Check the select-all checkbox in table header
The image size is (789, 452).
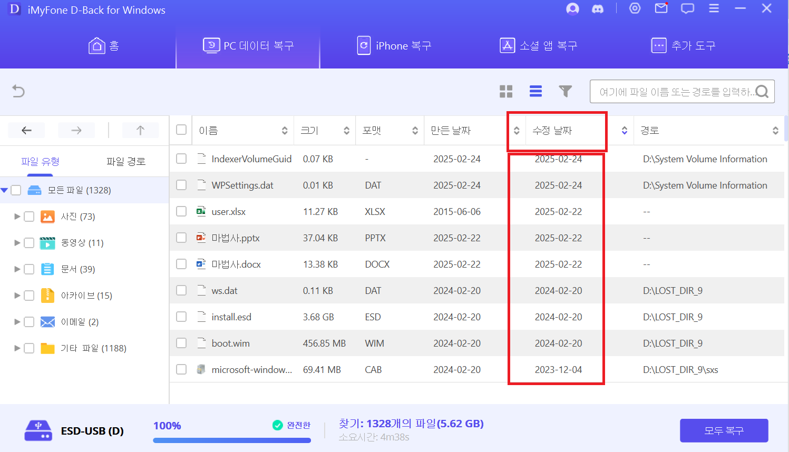point(181,130)
